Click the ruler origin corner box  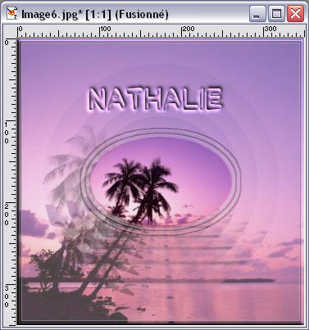[x=10, y=32]
